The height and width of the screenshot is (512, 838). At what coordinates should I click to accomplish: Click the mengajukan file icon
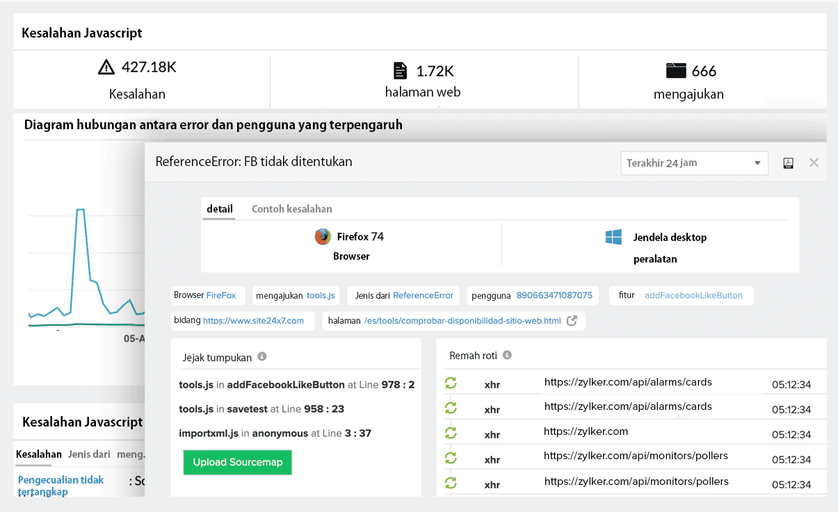click(675, 70)
